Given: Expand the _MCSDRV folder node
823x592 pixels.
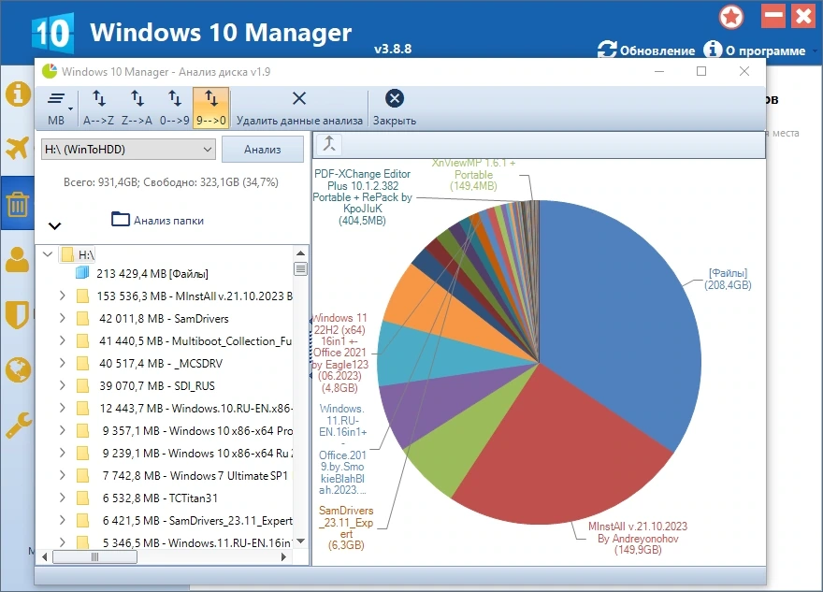Looking at the screenshot, I should pos(62,363).
